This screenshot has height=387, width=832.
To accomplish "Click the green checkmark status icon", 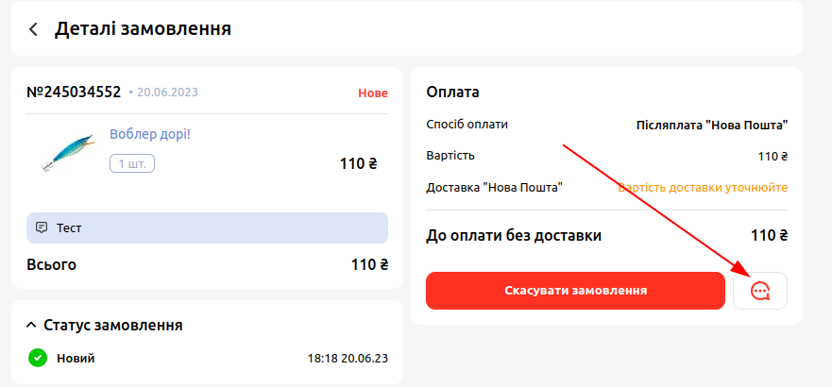I will (38, 358).
